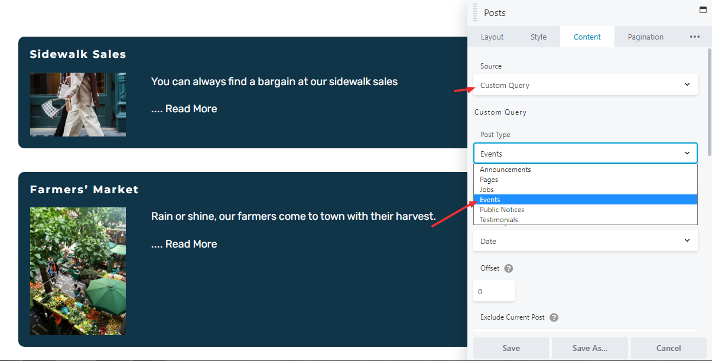712x361 pixels.
Task: Click the sidewalk sales bargain excerpt text
Action: pos(274,82)
